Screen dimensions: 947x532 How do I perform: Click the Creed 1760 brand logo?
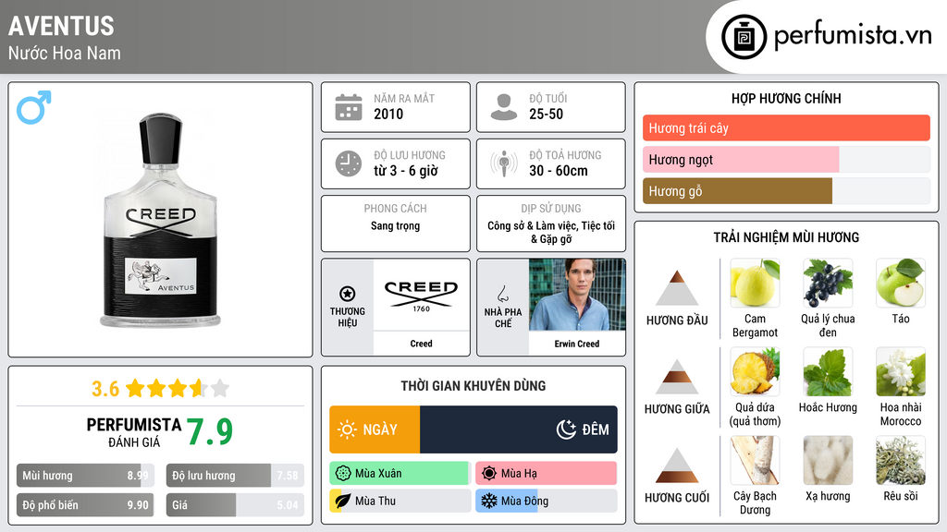tap(421, 295)
